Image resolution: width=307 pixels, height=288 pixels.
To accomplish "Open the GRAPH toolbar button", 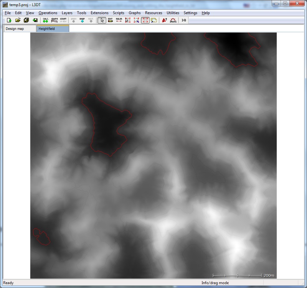I will (54, 20).
